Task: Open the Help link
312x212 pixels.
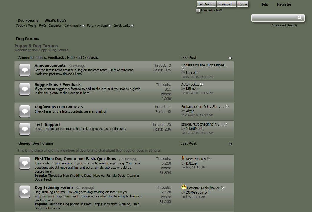Action: pos(264,4)
